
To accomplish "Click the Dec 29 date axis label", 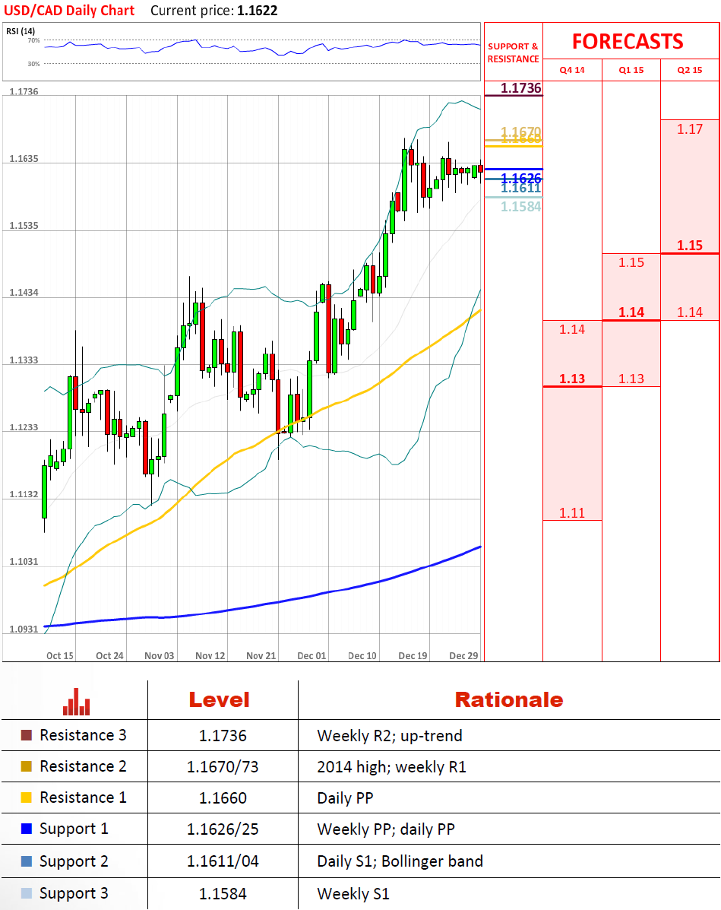I will (463, 655).
